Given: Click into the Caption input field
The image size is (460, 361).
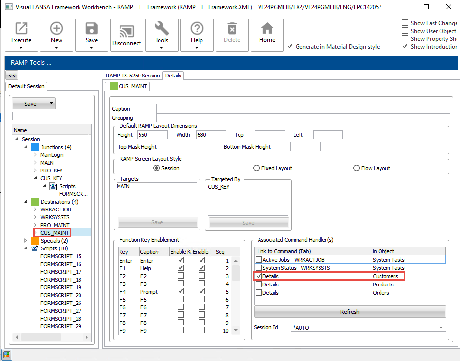Looking at the screenshot, I should point(302,109).
